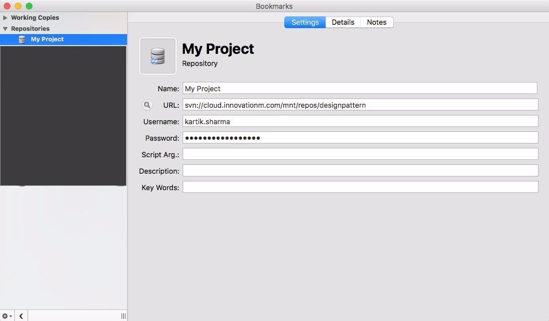The width and height of the screenshot is (549, 321).
Task: Switch to the Settings tab
Action: (x=305, y=23)
